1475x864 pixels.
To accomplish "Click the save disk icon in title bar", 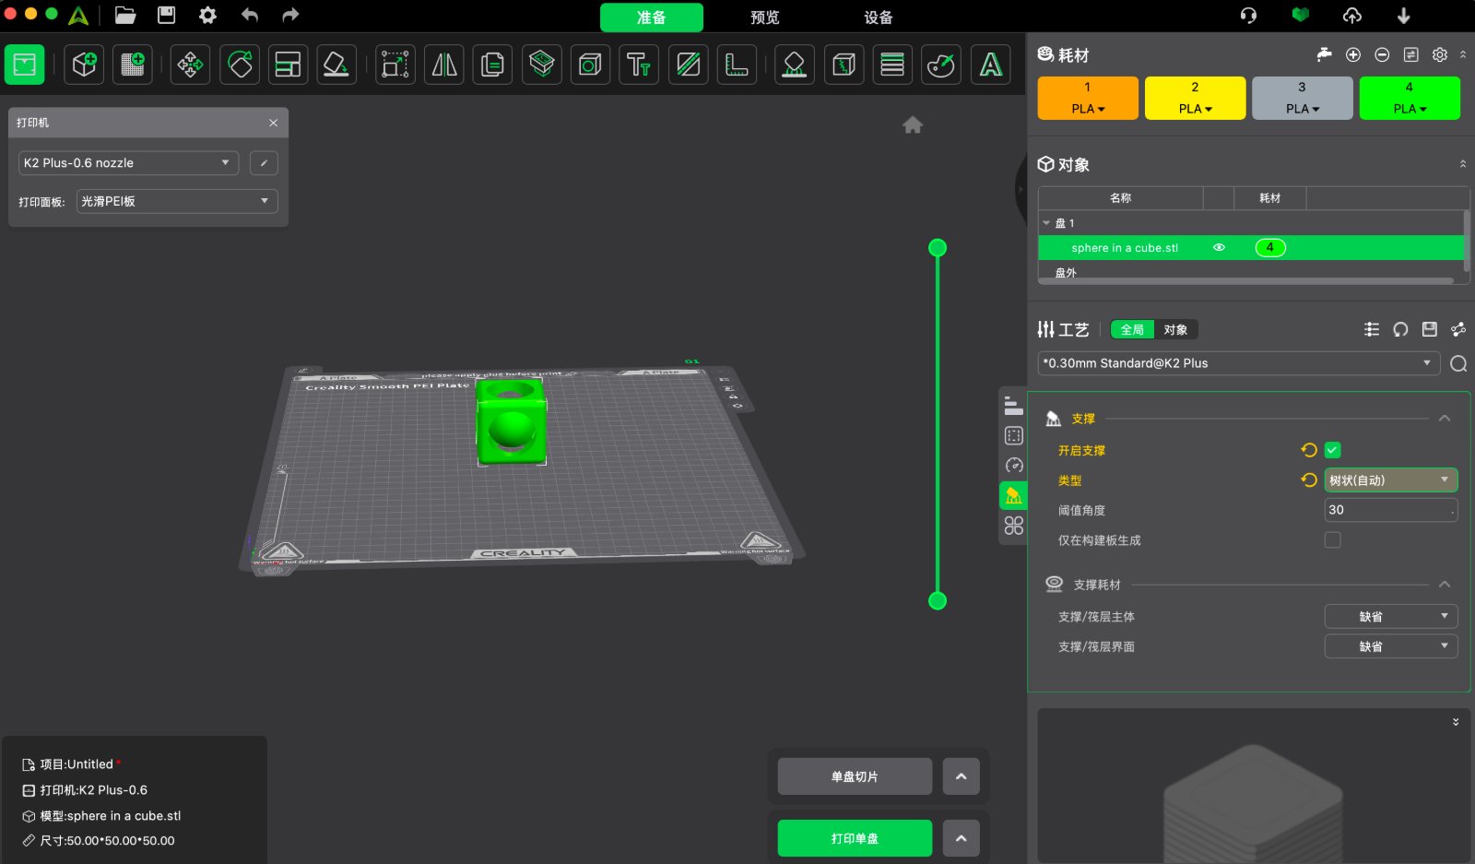I will [167, 16].
